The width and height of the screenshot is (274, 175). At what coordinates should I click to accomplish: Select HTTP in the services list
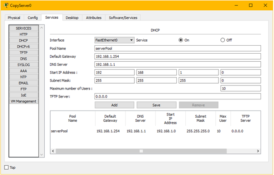click(x=24, y=34)
